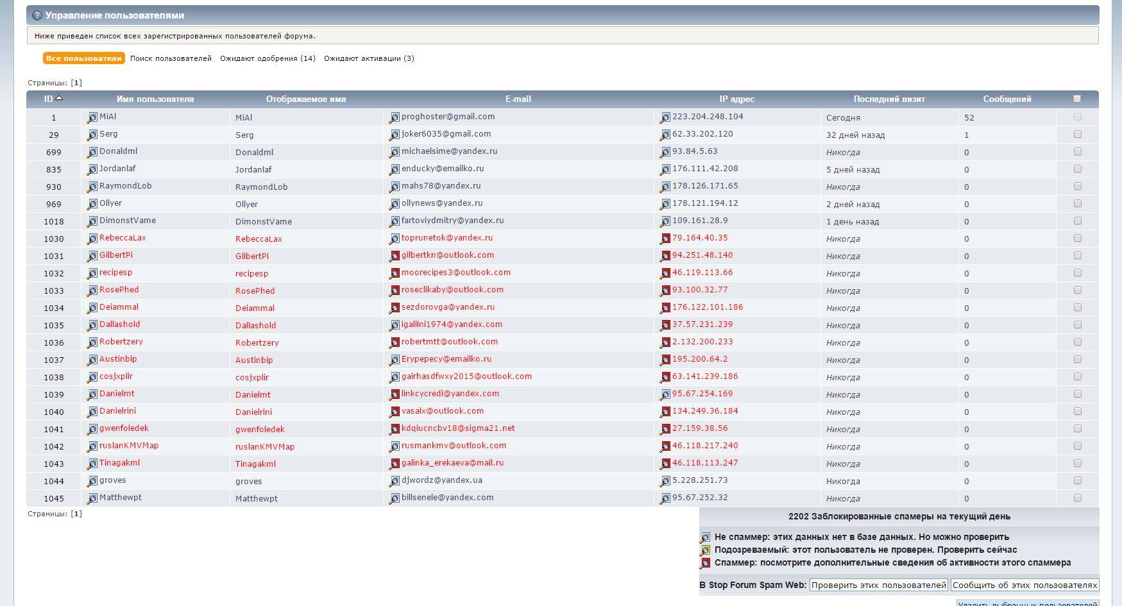Click the legend icon for 'Не спаммер'
The height and width of the screenshot is (606, 1122).
[x=705, y=537]
